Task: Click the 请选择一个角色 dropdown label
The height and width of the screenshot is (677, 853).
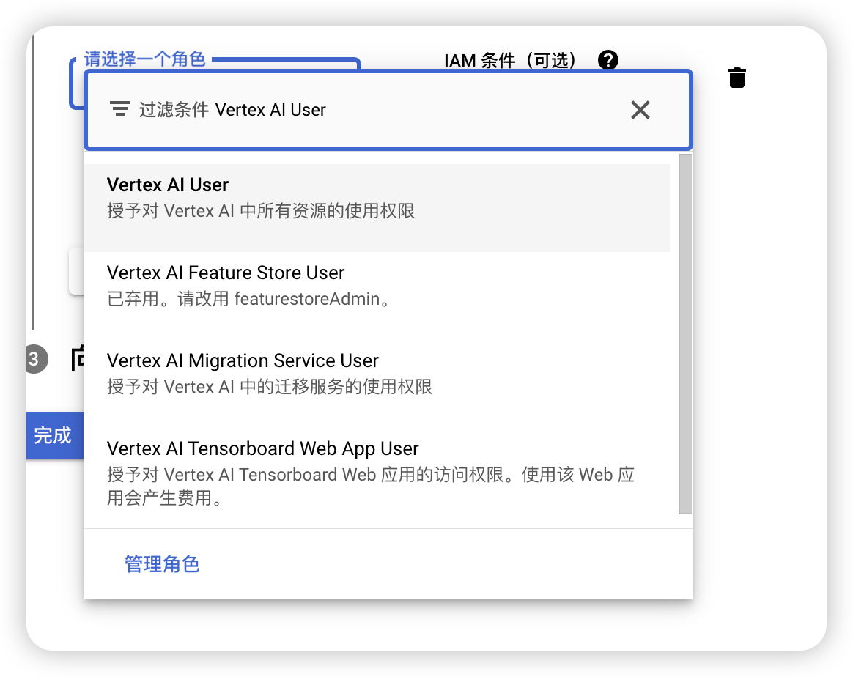Action: (x=144, y=59)
